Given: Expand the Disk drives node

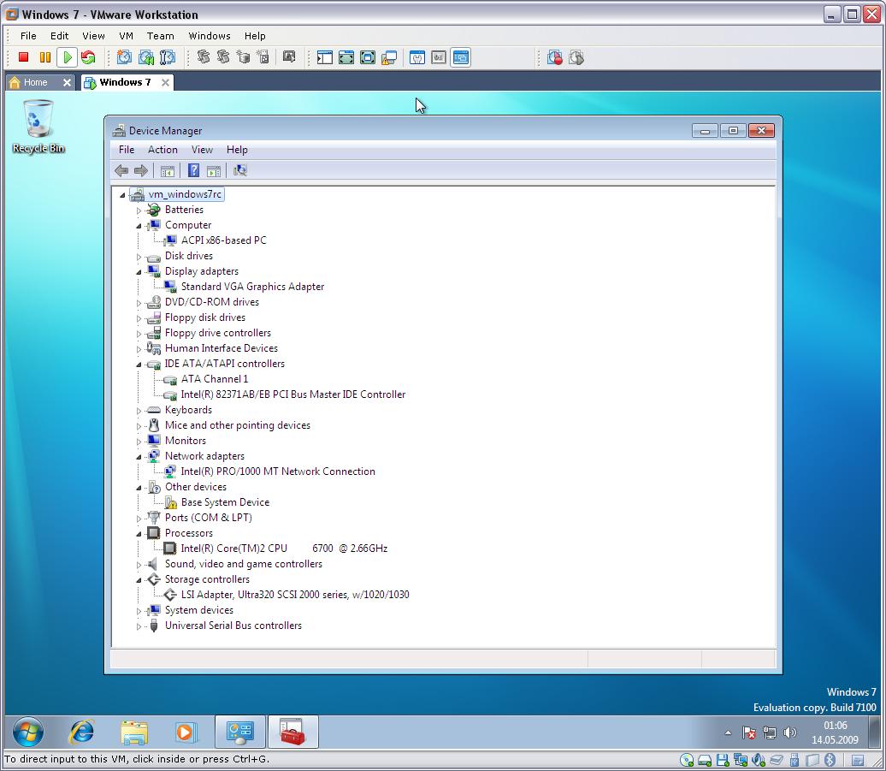Looking at the screenshot, I should click(139, 257).
